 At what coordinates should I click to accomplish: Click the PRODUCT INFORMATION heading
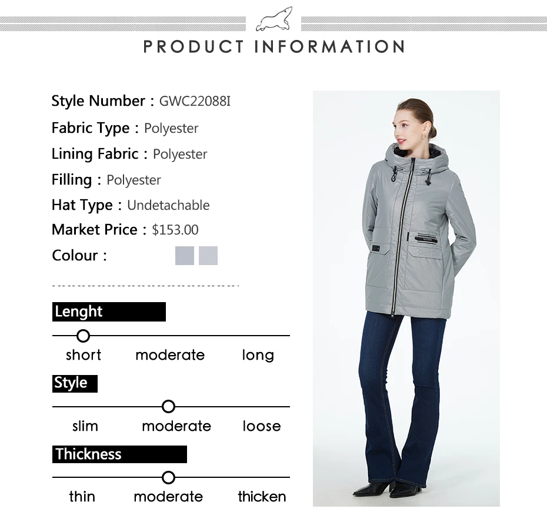pos(274,46)
